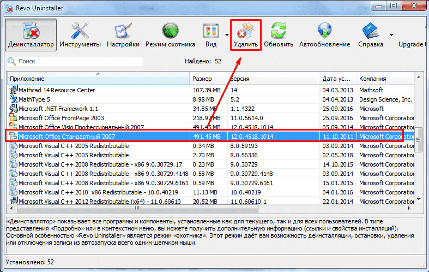Click Design Science, Inc. company cell
This screenshot has height=272, width=429.
click(385, 99)
